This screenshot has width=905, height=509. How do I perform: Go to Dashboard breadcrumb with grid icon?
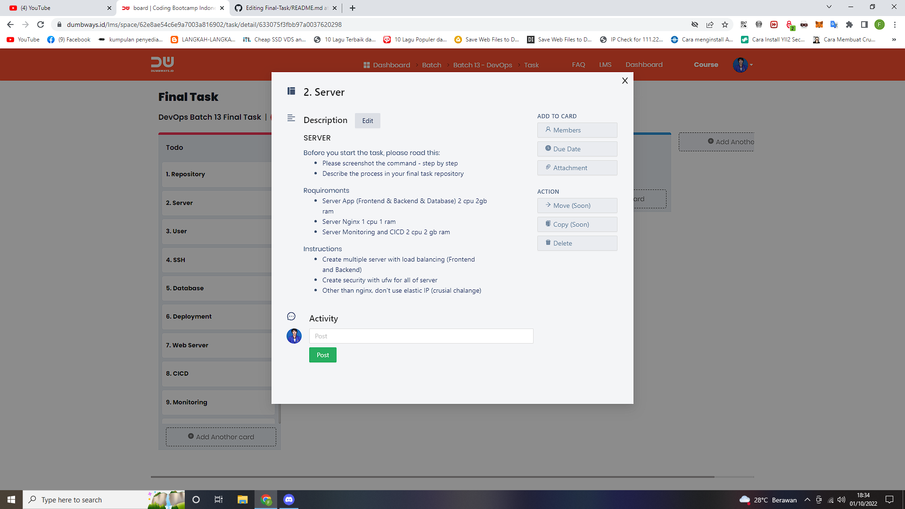coord(387,65)
